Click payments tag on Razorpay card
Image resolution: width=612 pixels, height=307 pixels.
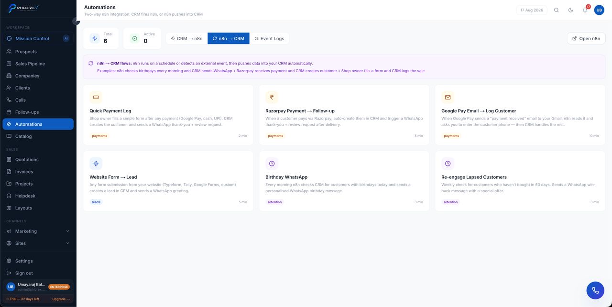coord(275,136)
